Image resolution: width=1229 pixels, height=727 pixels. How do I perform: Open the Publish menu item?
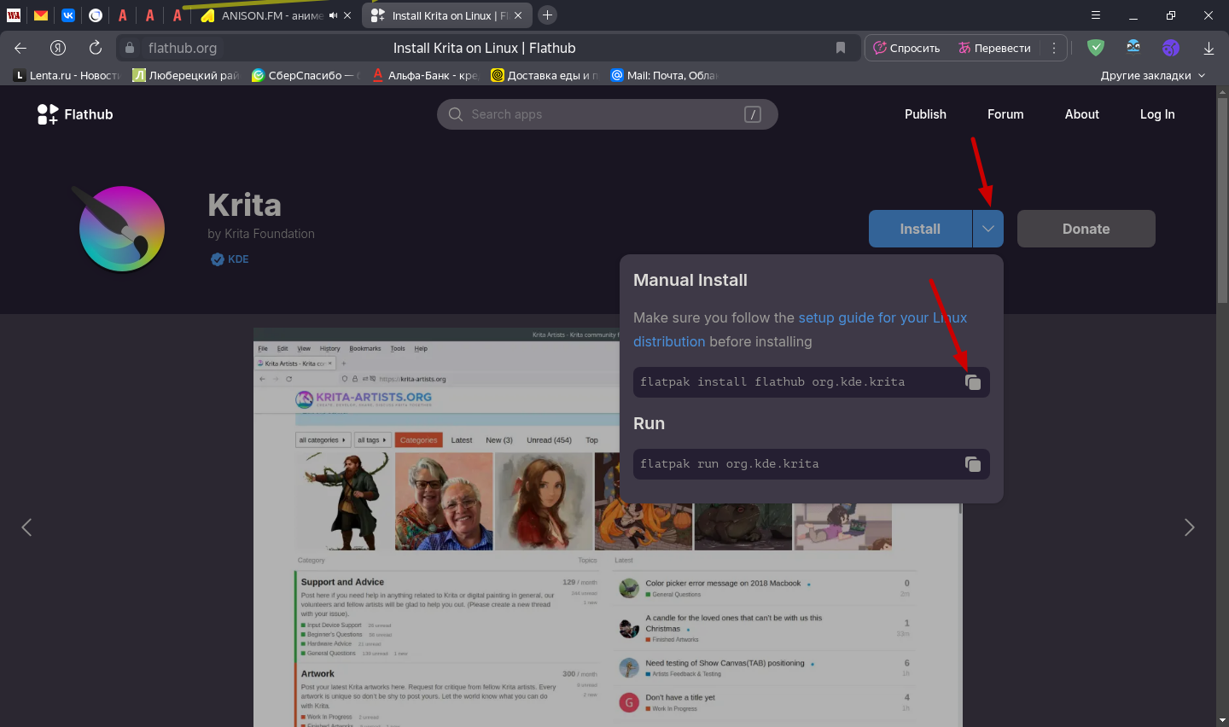[x=925, y=114]
